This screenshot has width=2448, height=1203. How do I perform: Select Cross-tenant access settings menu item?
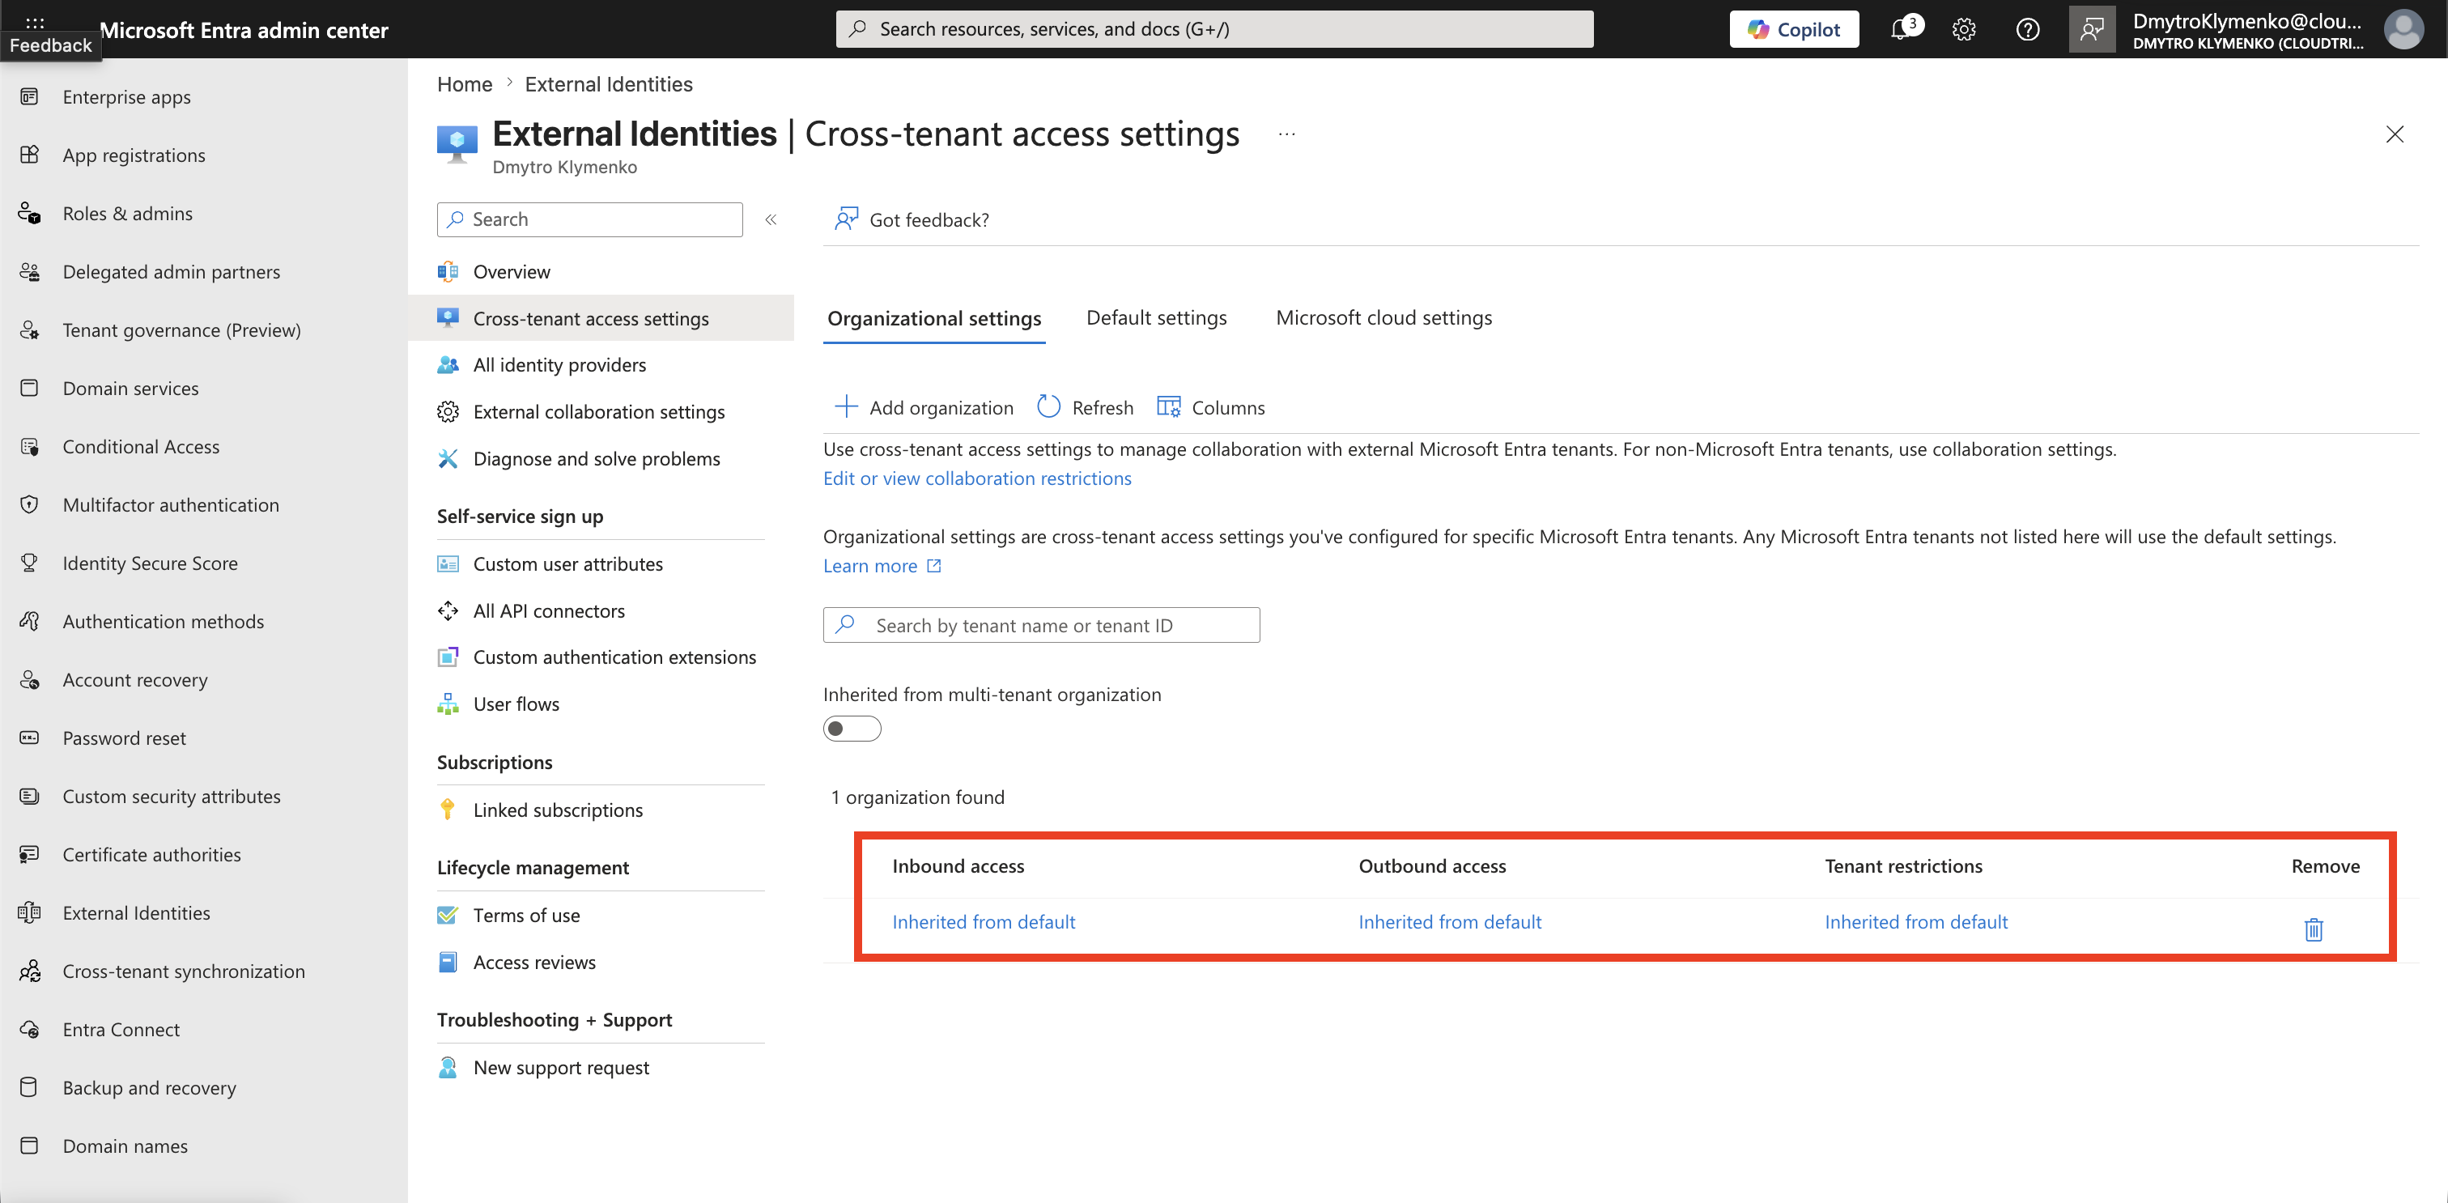coord(601,318)
